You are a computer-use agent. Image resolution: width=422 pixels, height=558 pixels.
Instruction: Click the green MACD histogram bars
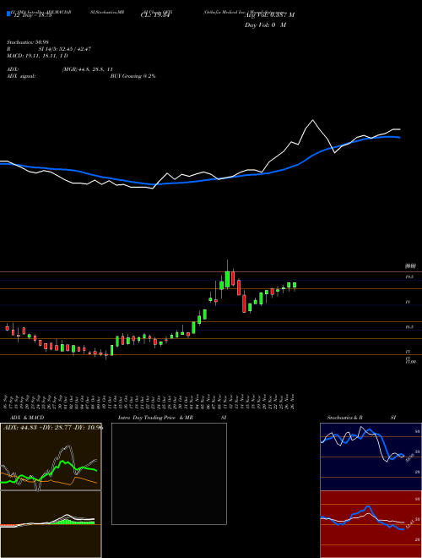point(73,522)
